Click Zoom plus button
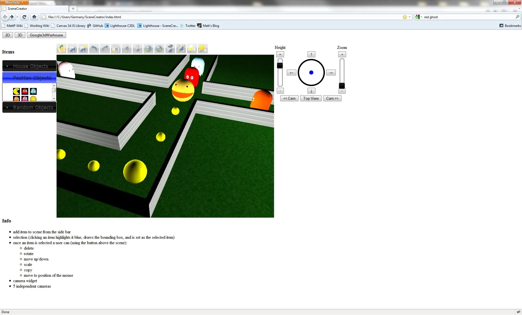Screen dimensions: 522x315 tap(342, 54)
